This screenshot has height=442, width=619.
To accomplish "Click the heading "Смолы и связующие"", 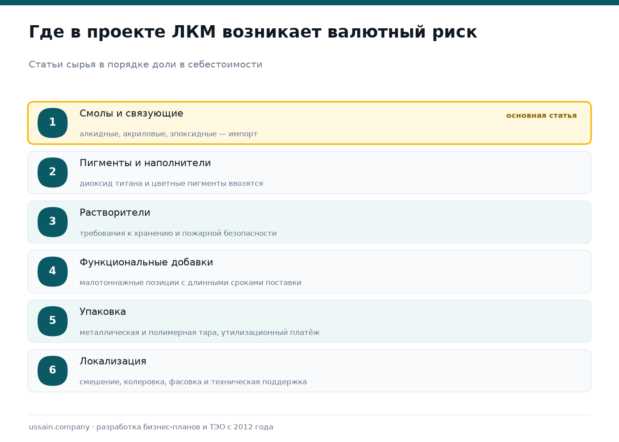I will pos(131,114).
